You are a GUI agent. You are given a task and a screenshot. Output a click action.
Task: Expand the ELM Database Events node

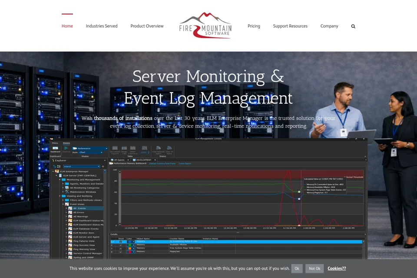click(x=66, y=229)
